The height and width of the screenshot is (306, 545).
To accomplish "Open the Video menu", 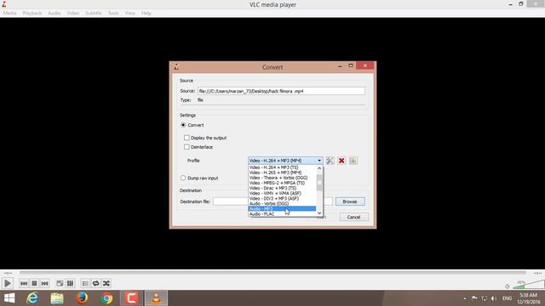I will click(73, 14).
